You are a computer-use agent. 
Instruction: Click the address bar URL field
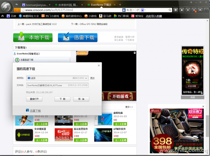point(72,10)
